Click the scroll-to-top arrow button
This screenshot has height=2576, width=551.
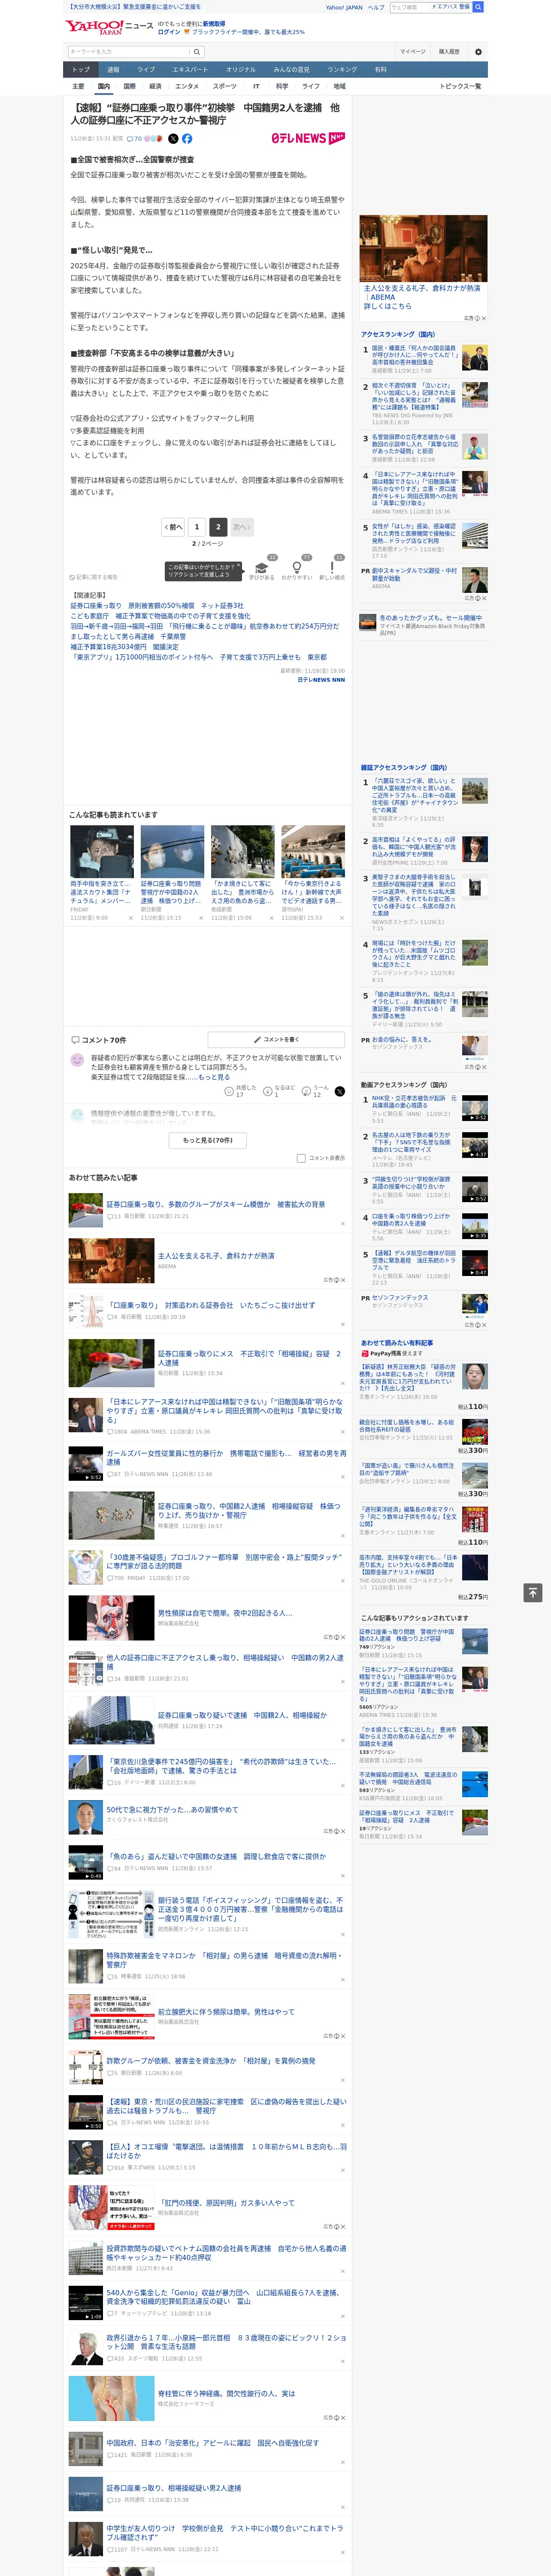point(533,1592)
